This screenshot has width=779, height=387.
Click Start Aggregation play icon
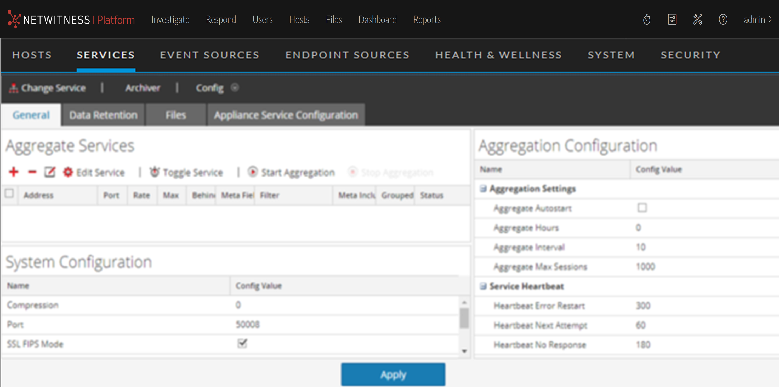[x=253, y=172]
